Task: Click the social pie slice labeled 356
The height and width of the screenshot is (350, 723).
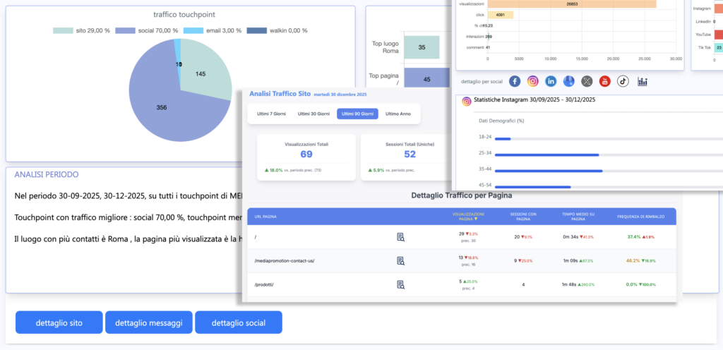Action: pyautogui.click(x=162, y=108)
